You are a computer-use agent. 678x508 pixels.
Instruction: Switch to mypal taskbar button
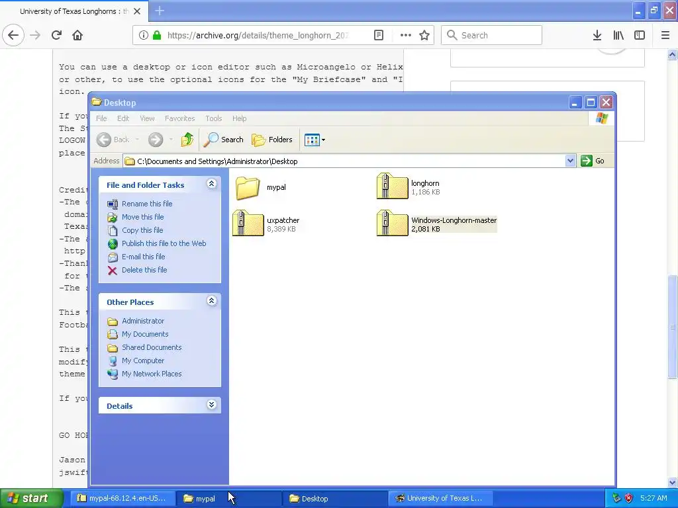tap(228, 499)
